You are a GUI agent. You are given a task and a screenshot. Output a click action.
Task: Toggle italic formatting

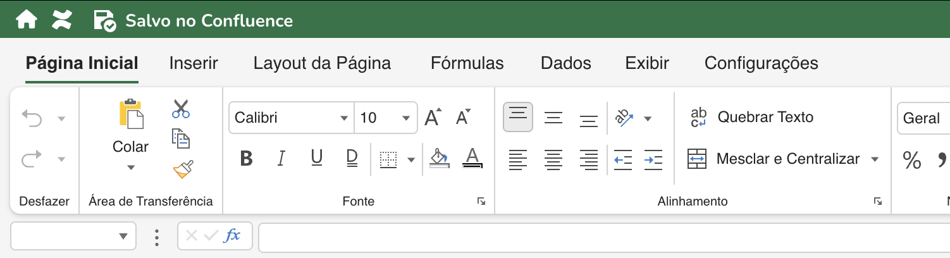(281, 159)
